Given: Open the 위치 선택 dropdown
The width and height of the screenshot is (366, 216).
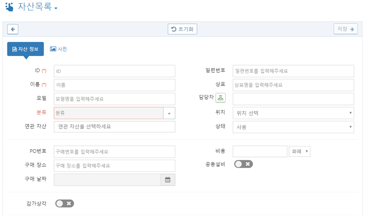Looking at the screenshot, I should pos(293,113).
